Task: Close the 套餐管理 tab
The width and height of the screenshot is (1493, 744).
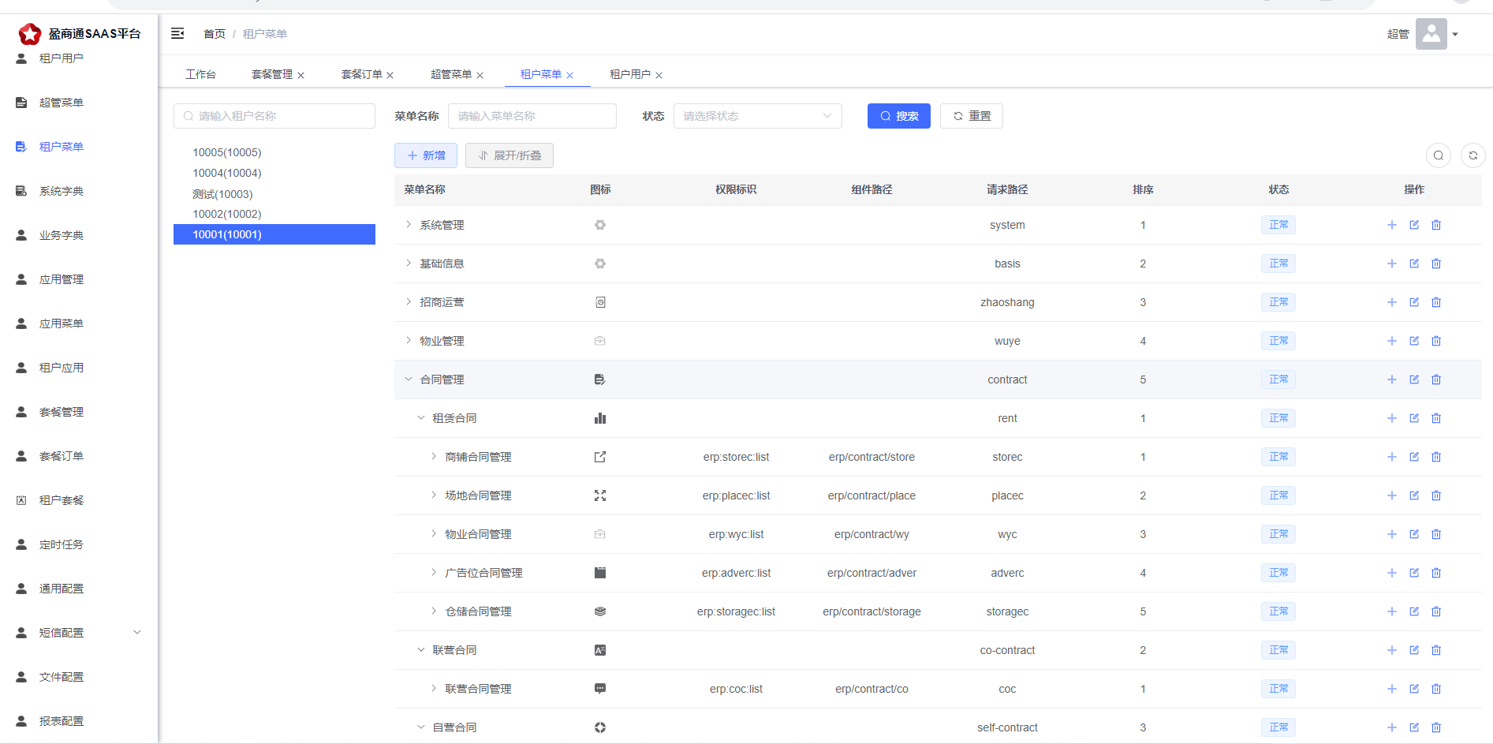Action: (x=300, y=76)
